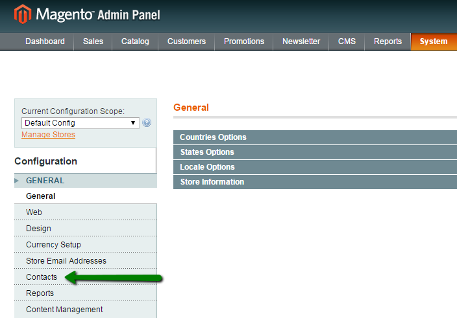Click the Magento Admin Panel title text
457x318 pixels.
pyautogui.click(x=98, y=14)
